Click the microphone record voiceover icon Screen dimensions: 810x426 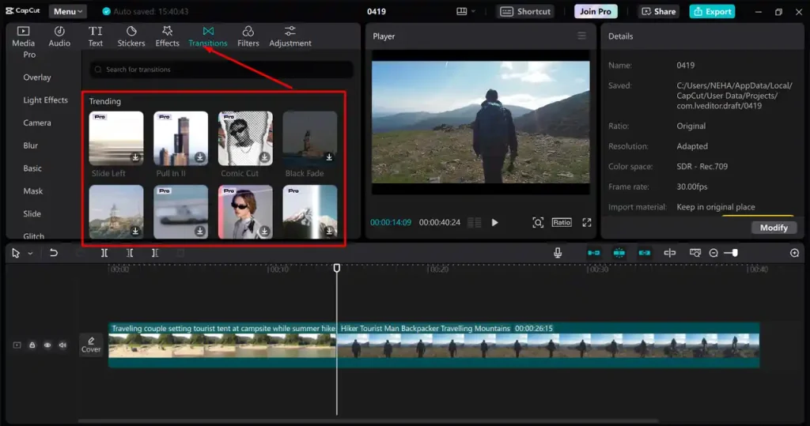pos(558,252)
